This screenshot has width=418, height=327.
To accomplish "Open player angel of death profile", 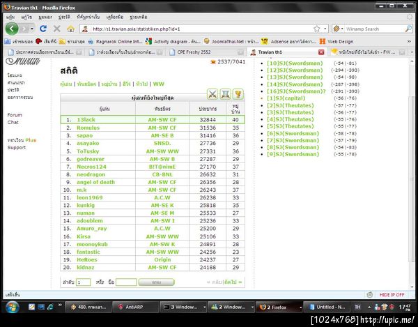I will [95, 182].
